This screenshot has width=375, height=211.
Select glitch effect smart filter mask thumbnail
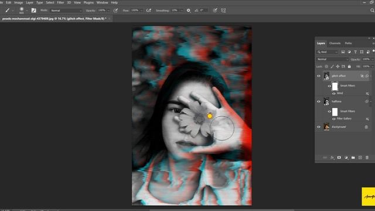click(335, 86)
